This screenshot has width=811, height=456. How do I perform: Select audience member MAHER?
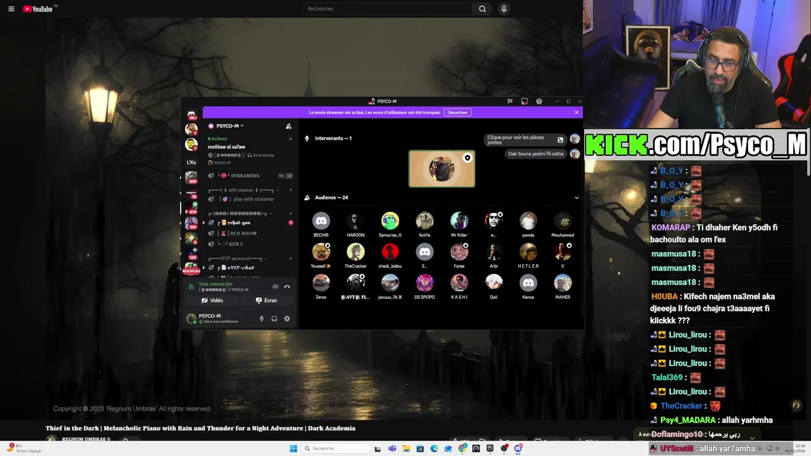[563, 286]
